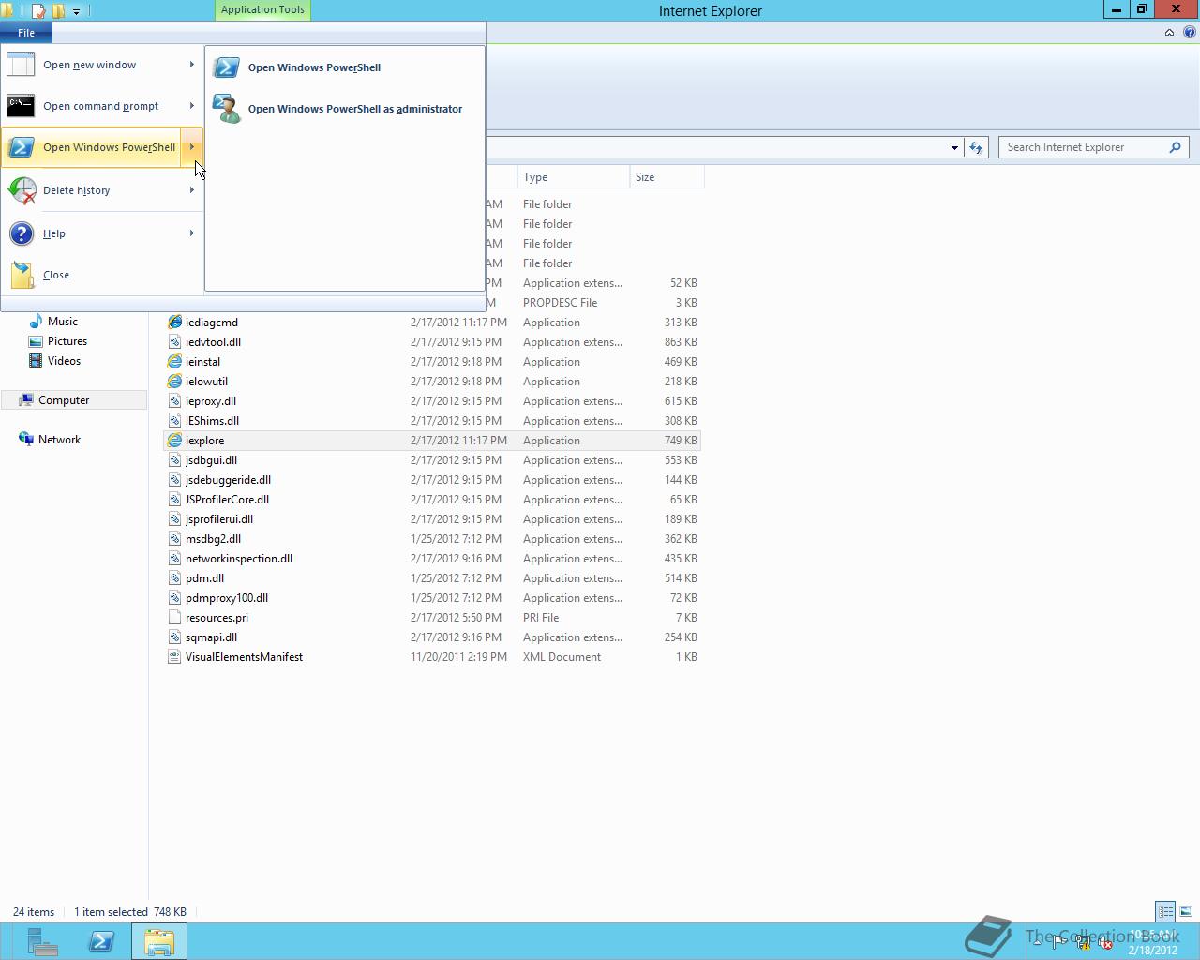Choose Open command prompt menu entry
Viewport: 1200px width, 960px height.
tap(101, 106)
